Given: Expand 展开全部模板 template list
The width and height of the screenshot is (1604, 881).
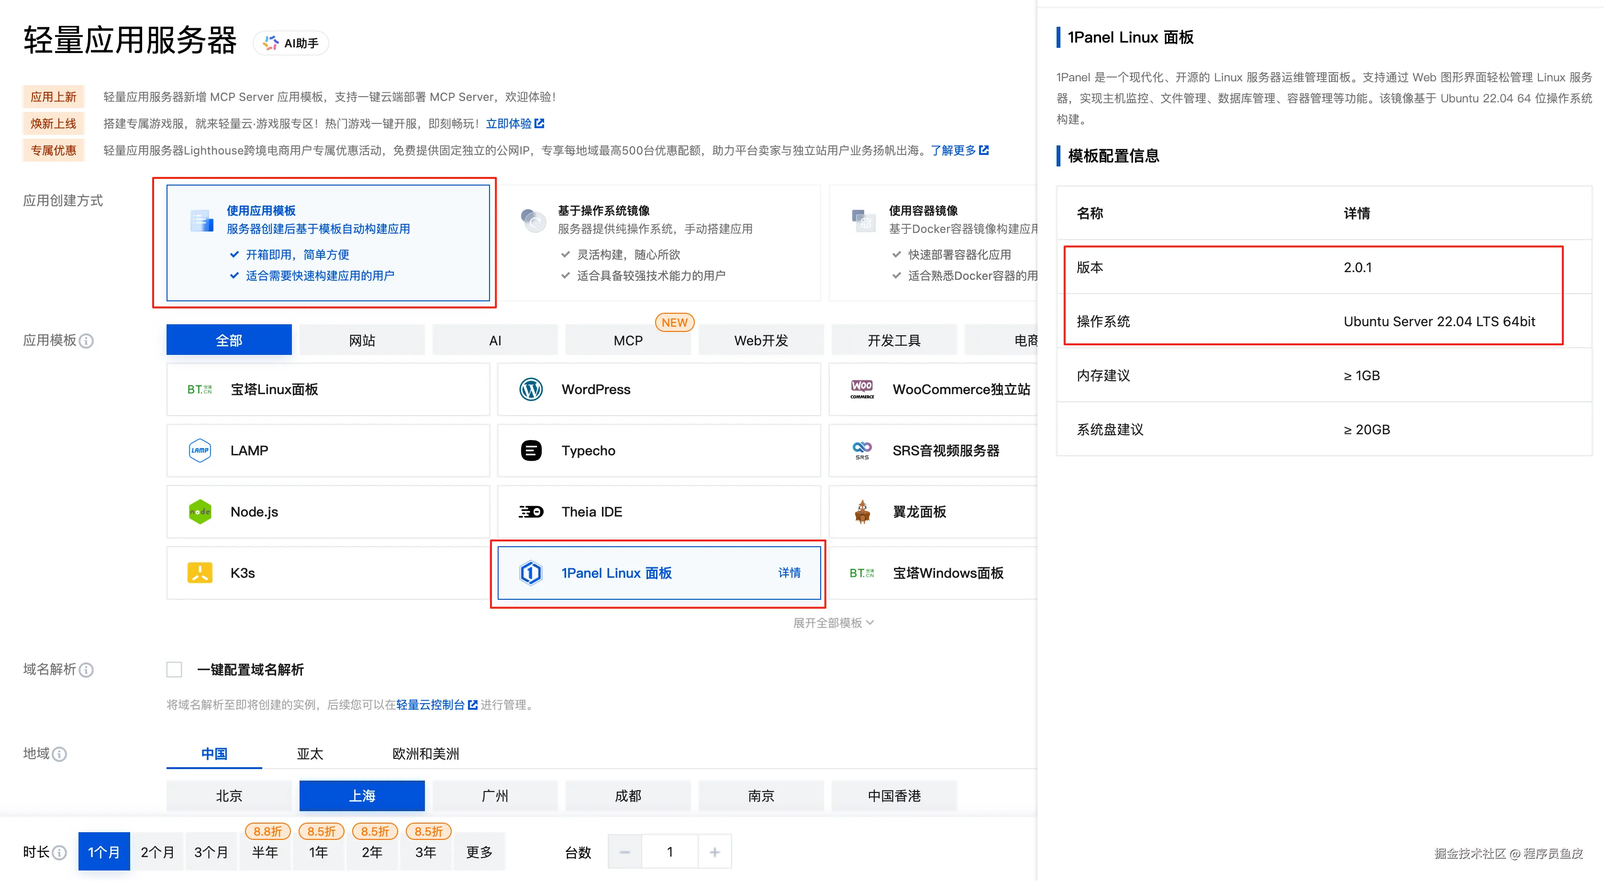Looking at the screenshot, I should click(x=833, y=623).
